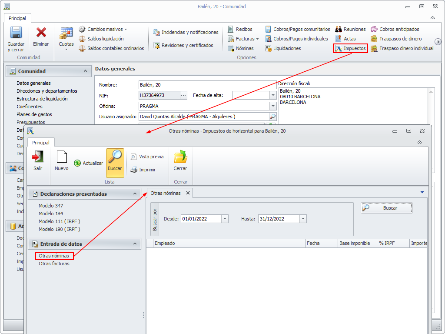This screenshot has height=334, width=445.
Task: Open Cuotas dropdown arrow
Action: (66, 50)
